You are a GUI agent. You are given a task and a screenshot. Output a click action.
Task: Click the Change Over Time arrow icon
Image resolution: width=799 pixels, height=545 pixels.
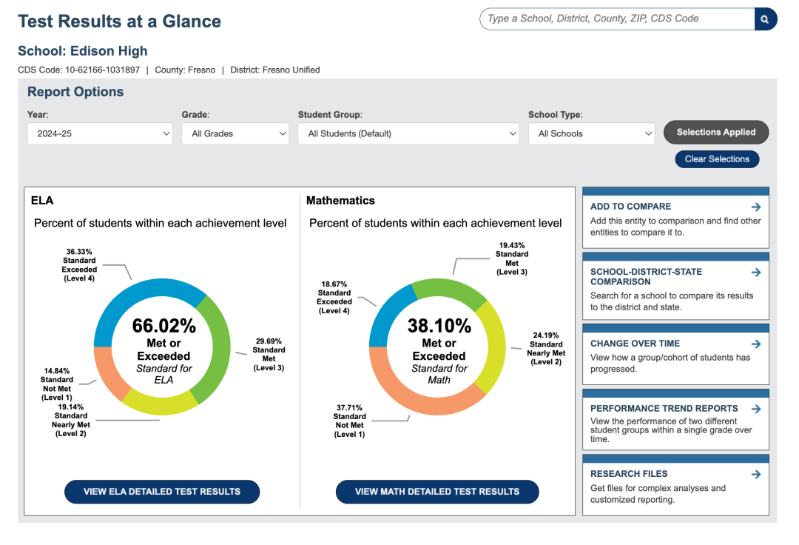756,344
